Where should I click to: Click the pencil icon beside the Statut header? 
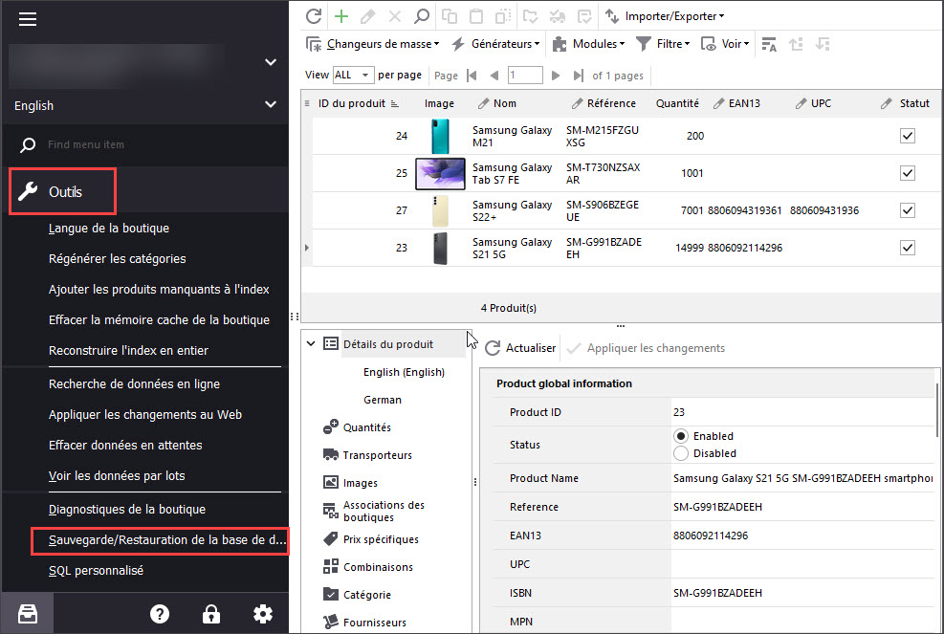pyautogui.click(x=887, y=103)
